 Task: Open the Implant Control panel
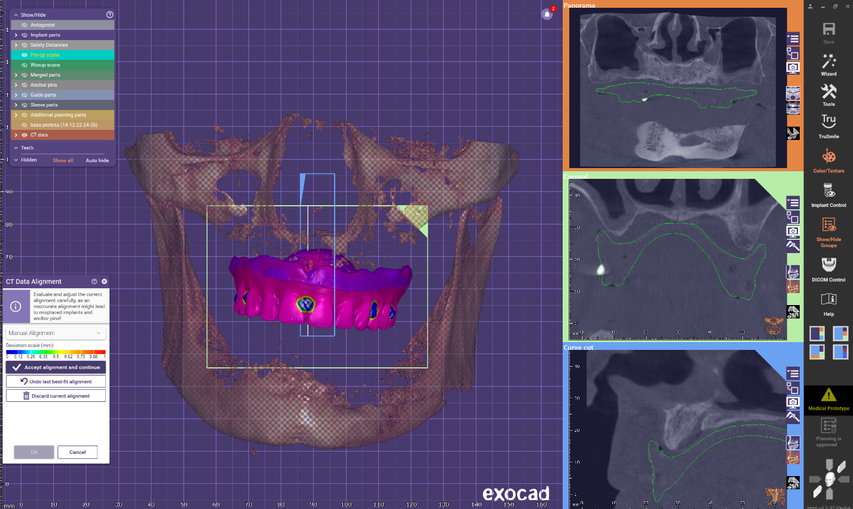pos(828,194)
